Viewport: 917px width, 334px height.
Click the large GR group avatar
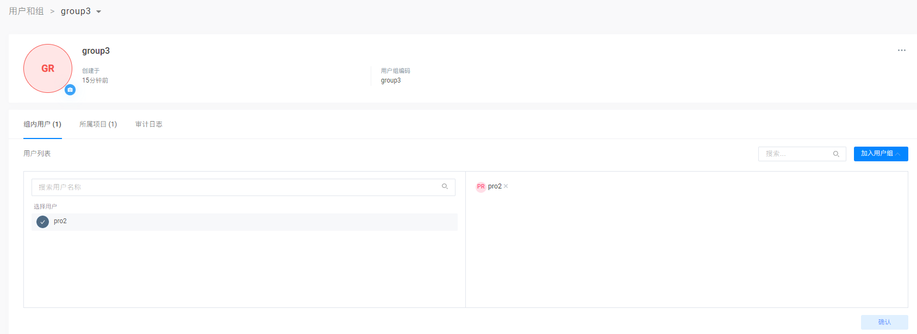[x=48, y=68]
